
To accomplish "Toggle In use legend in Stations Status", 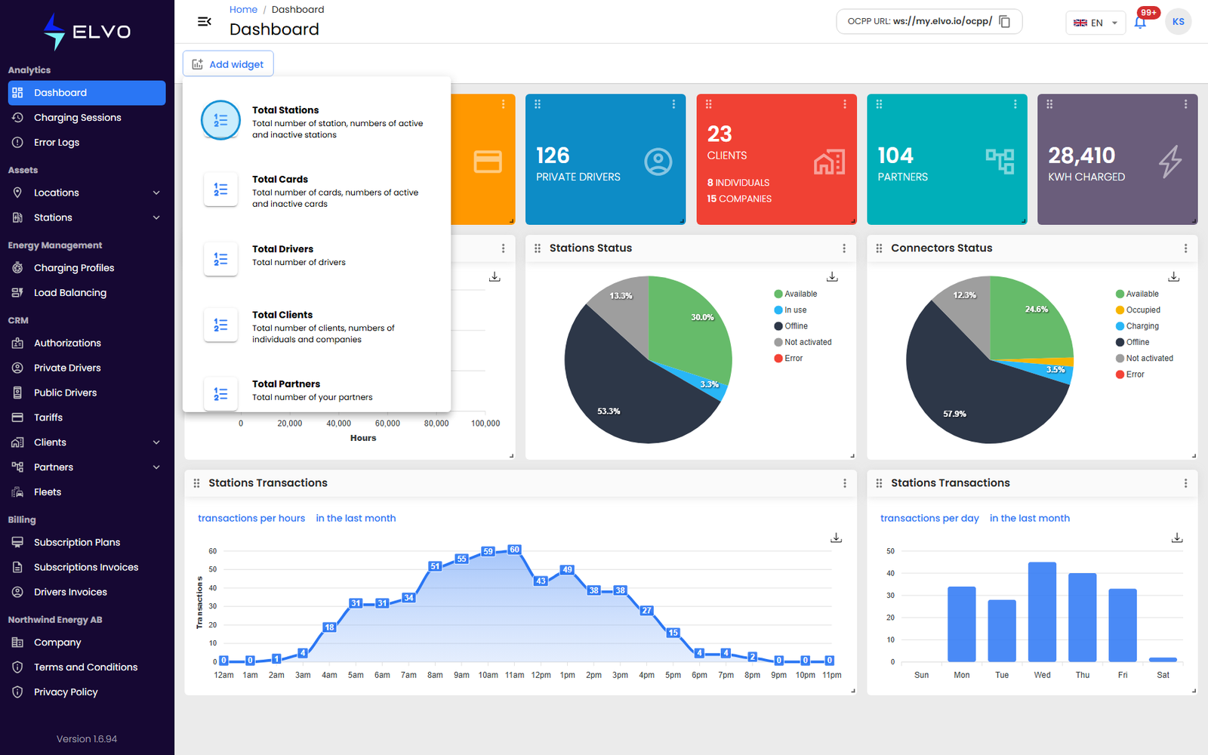I will [790, 310].
